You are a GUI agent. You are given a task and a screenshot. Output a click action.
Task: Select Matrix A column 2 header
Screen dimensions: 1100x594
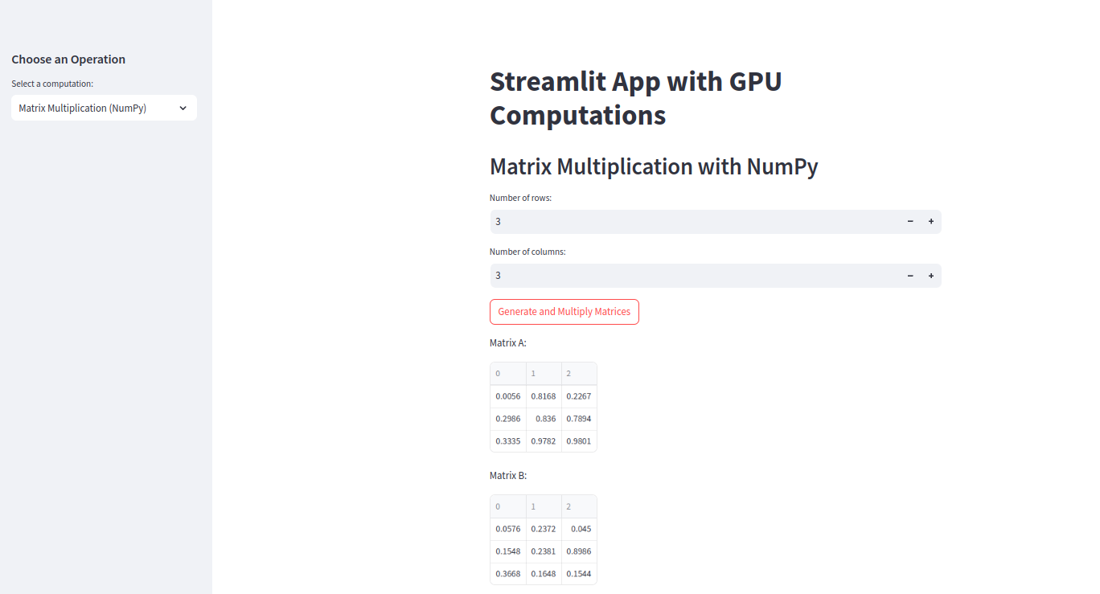[x=579, y=374]
